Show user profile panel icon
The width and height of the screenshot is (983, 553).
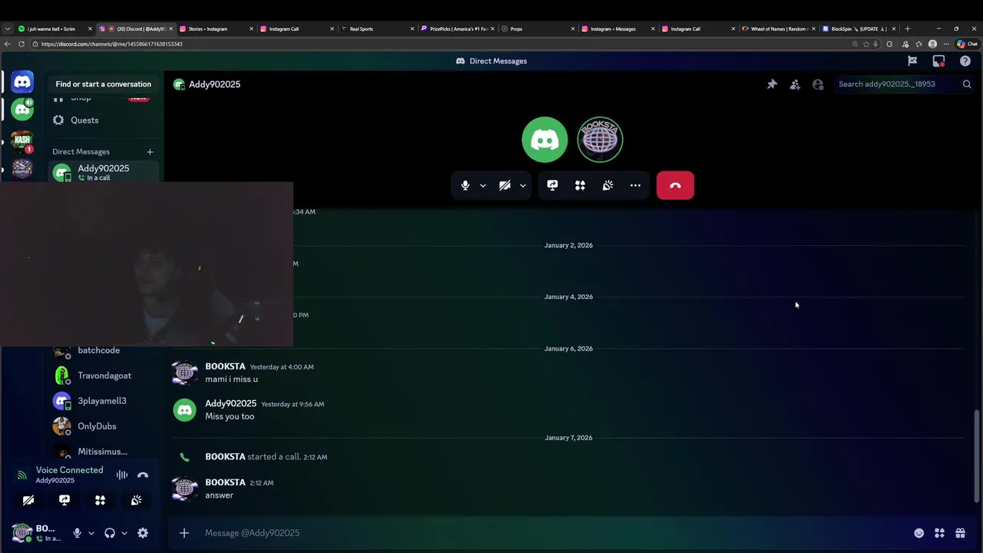[x=818, y=84]
